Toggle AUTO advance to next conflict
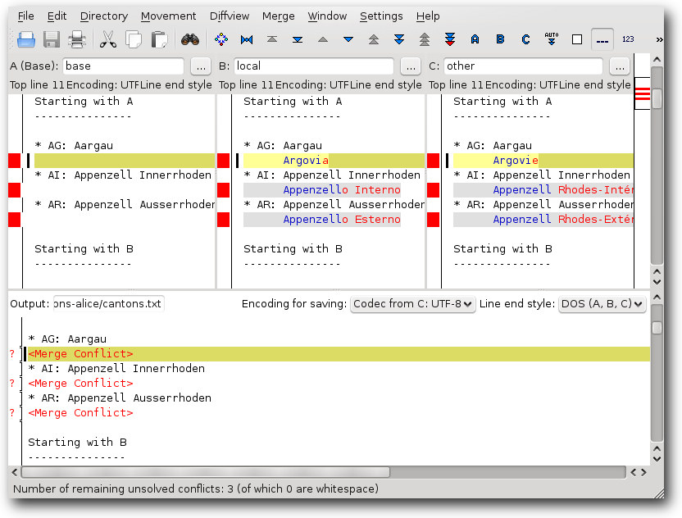The image size is (682, 518). pyautogui.click(x=552, y=39)
